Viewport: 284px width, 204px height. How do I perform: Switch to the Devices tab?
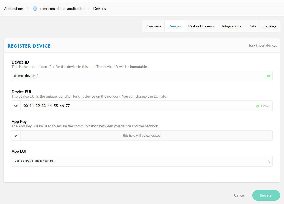pyautogui.click(x=175, y=26)
